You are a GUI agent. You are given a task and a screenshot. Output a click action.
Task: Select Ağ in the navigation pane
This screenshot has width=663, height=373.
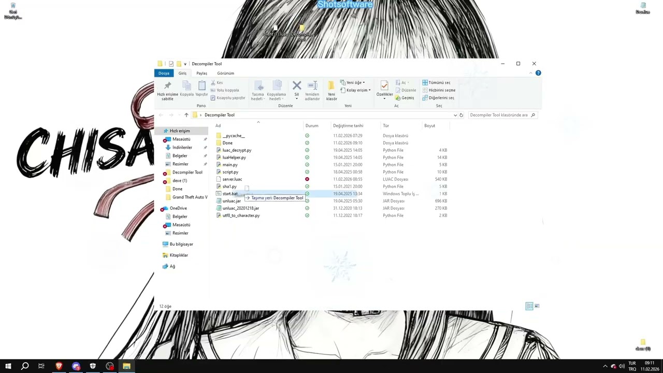172,266
